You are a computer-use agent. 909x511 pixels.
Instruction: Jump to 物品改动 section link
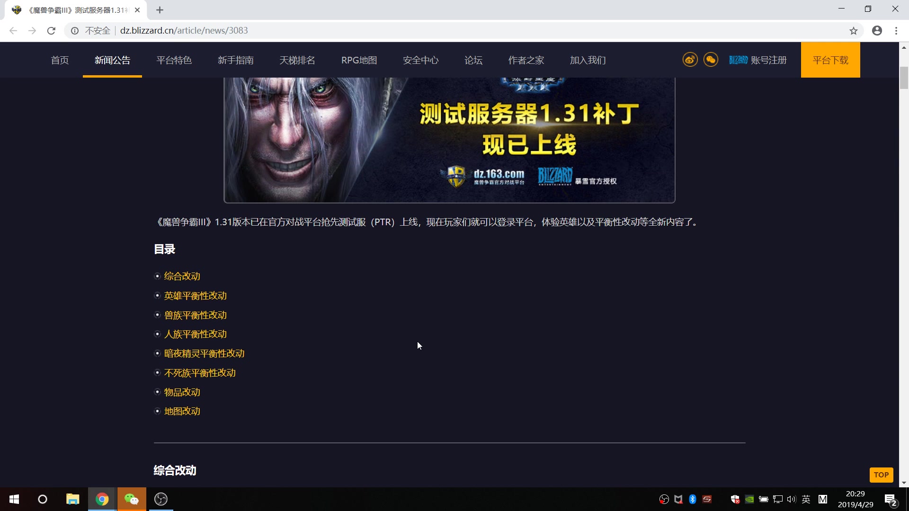[182, 392]
